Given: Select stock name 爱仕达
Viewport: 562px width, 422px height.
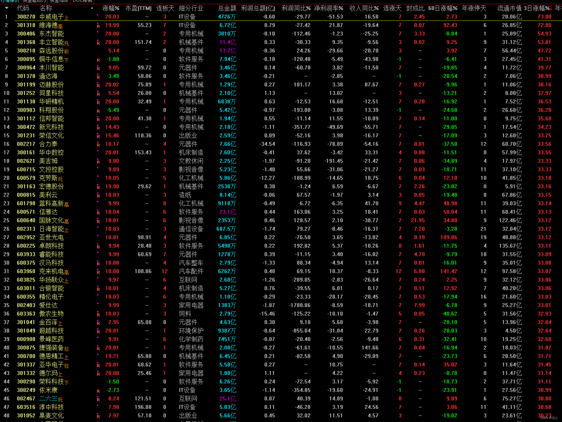Looking at the screenshot, I should (48, 305).
